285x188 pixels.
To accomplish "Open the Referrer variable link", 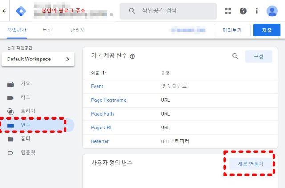I will [x=100, y=141].
